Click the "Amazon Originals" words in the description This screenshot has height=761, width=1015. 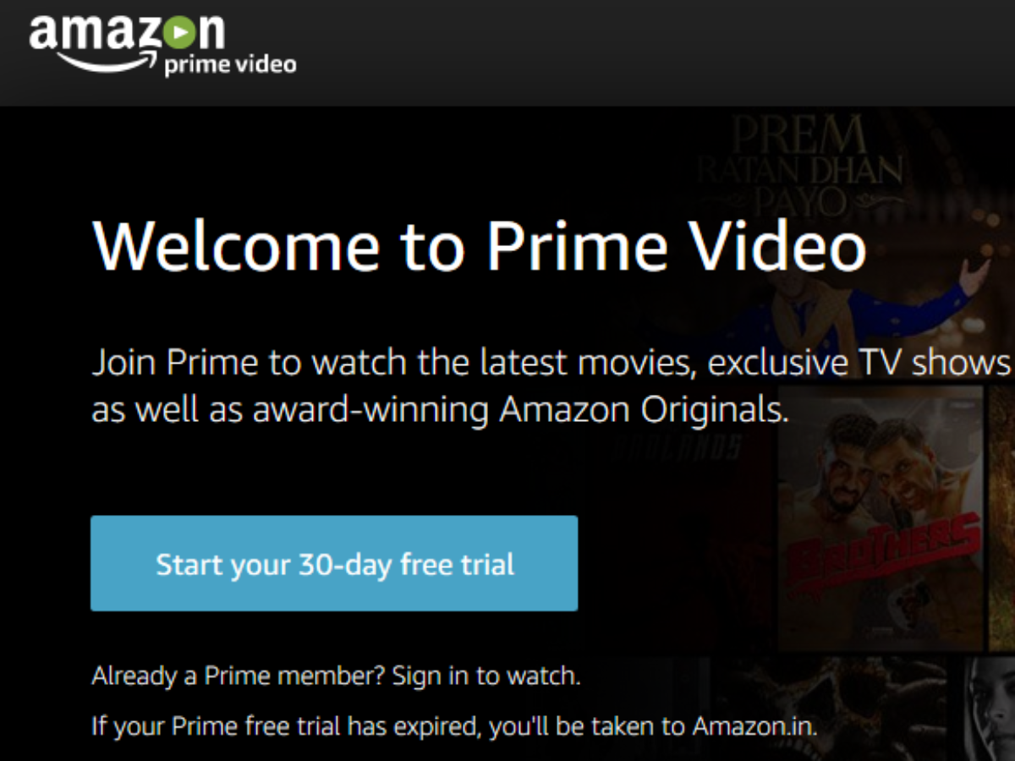pos(644,411)
